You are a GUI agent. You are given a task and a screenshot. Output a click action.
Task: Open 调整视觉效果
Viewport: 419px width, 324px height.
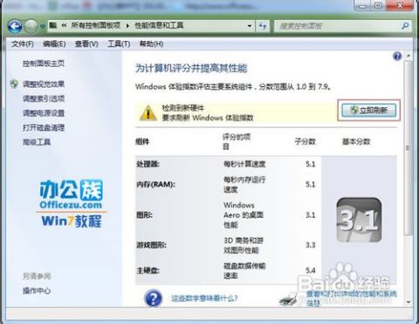[44, 84]
